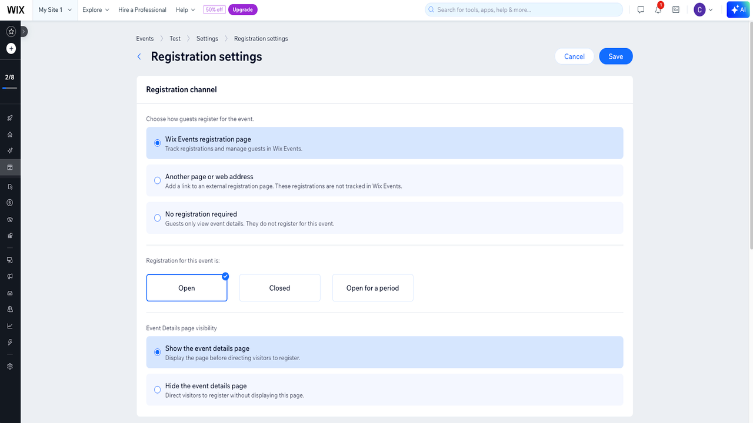Choose Open for a period option

372,288
